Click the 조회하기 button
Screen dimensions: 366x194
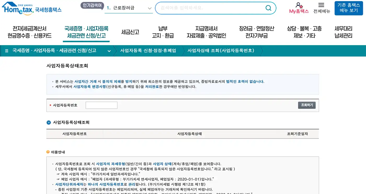[307, 105]
